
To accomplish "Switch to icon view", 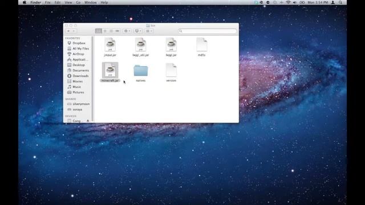I will tap(99, 31).
